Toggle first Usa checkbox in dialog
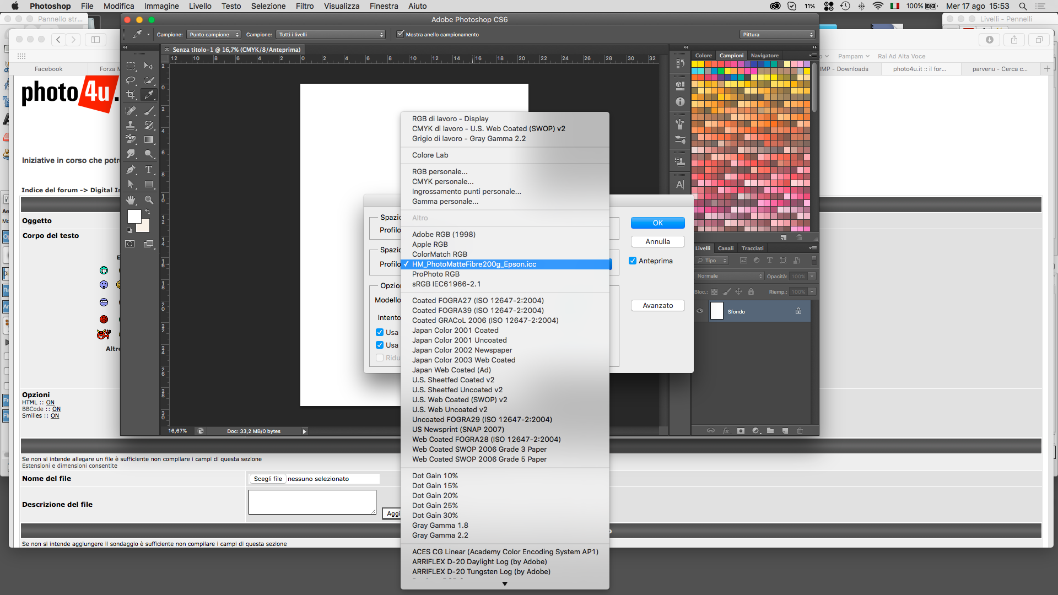 pyautogui.click(x=380, y=332)
